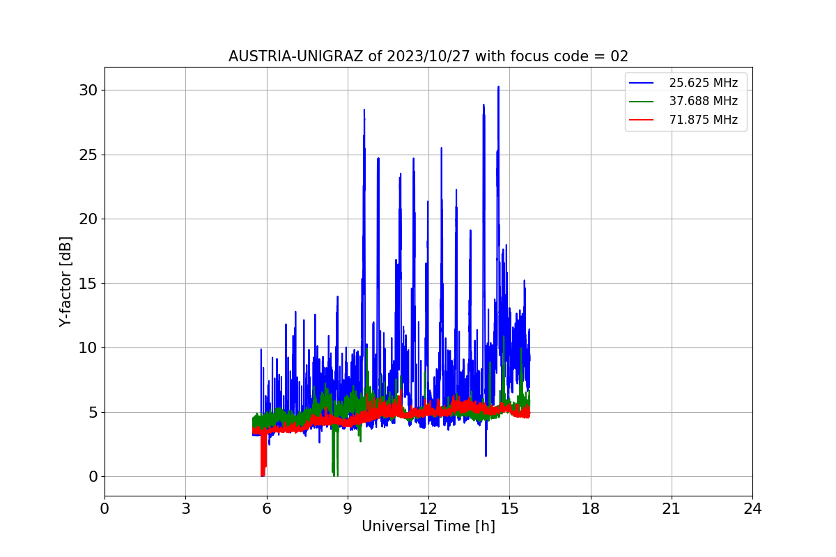Click y-axis tick label 15

tap(88, 283)
